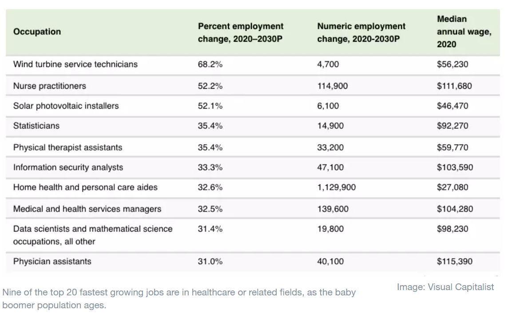This screenshot has width=524, height=322.
Task: Click the Information security analysts cell
Action: point(68,168)
